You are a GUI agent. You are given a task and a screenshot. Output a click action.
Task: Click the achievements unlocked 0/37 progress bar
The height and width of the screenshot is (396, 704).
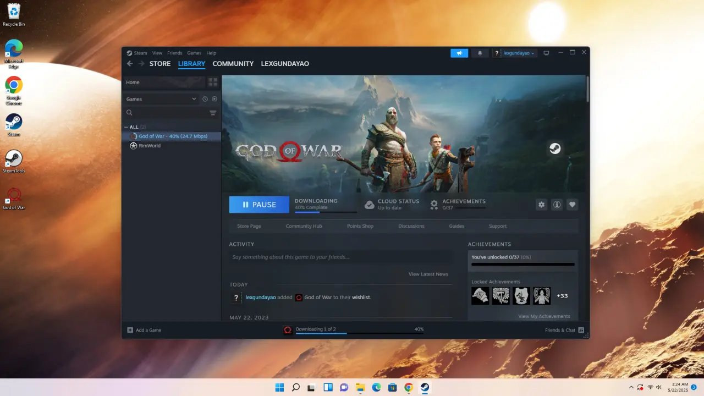click(x=523, y=265)
